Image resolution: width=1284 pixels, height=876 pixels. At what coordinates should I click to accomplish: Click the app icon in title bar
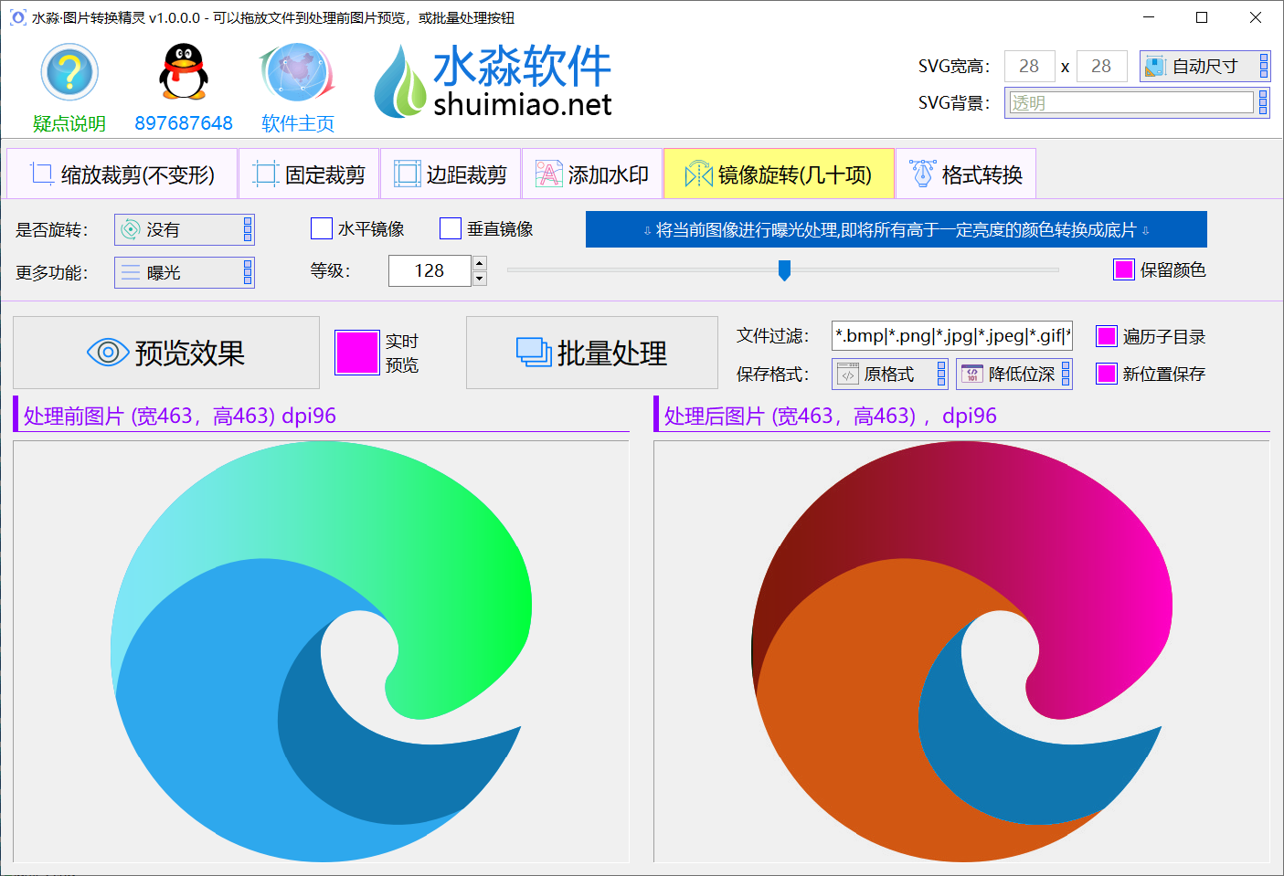(17, 17)
